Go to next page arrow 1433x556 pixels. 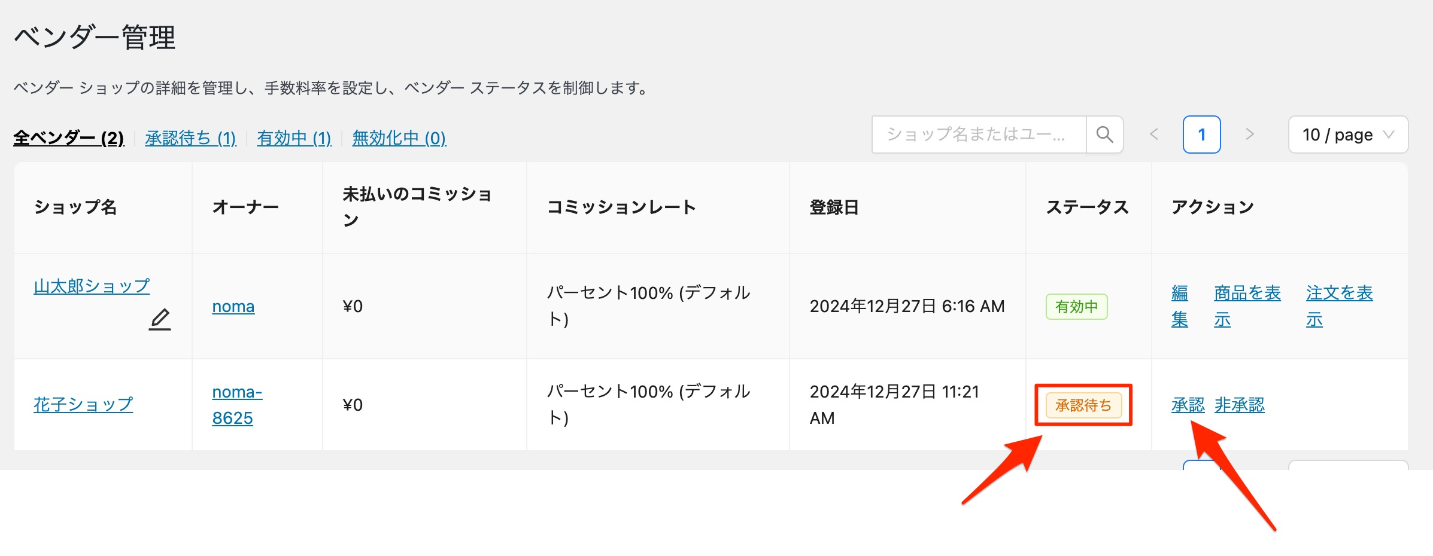click(1249, 135)
